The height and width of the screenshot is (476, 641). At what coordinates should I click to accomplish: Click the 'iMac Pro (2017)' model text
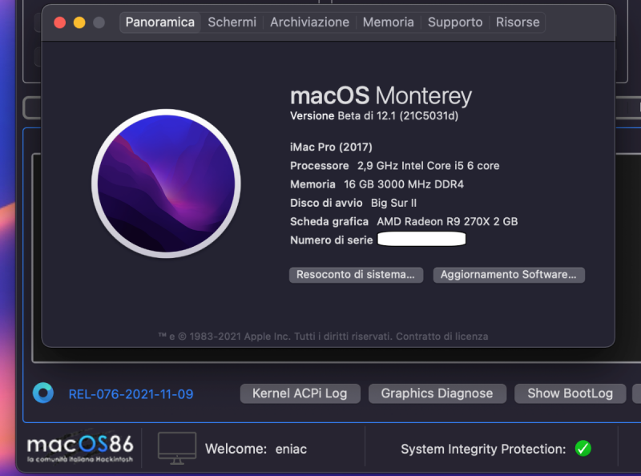[331, 147]
